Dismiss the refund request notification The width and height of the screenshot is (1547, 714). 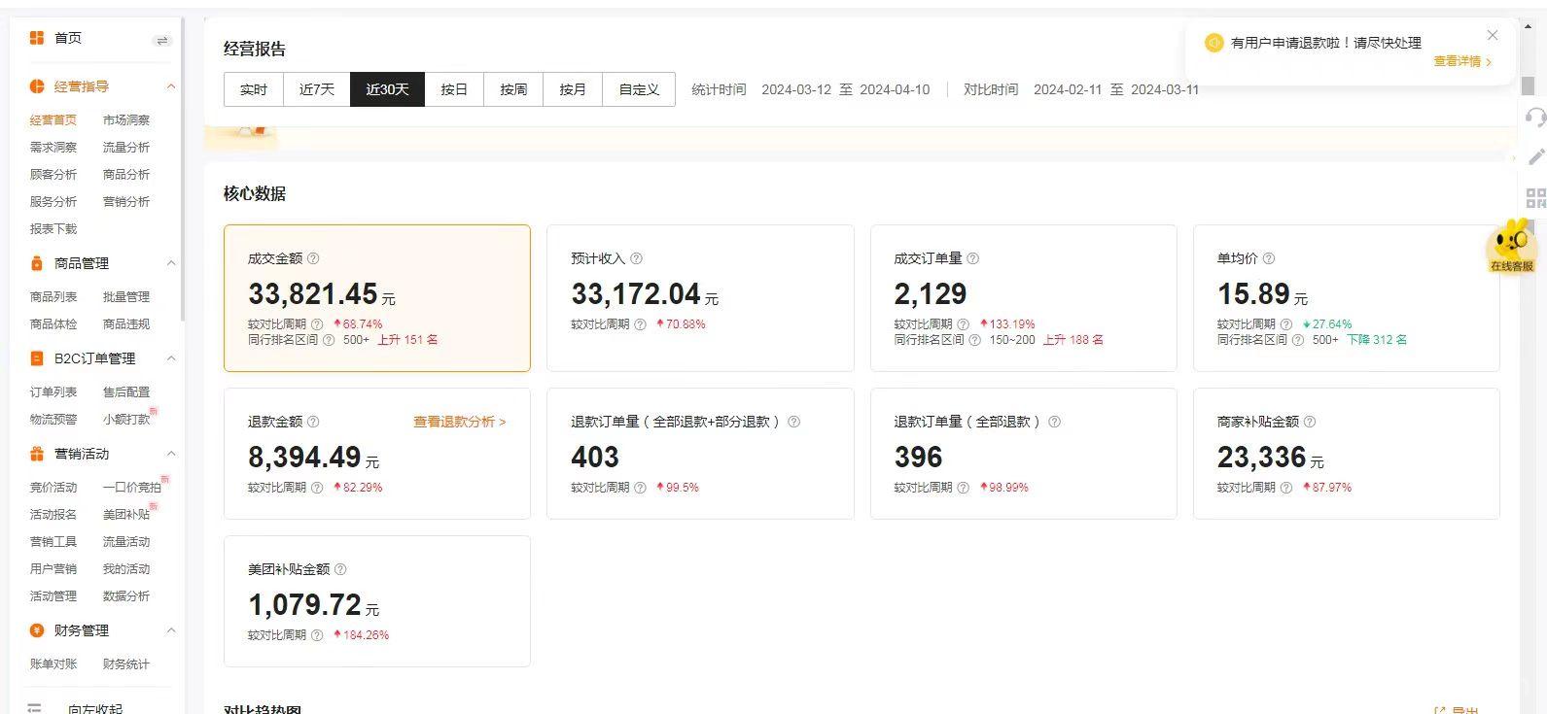pos(1493,35)
